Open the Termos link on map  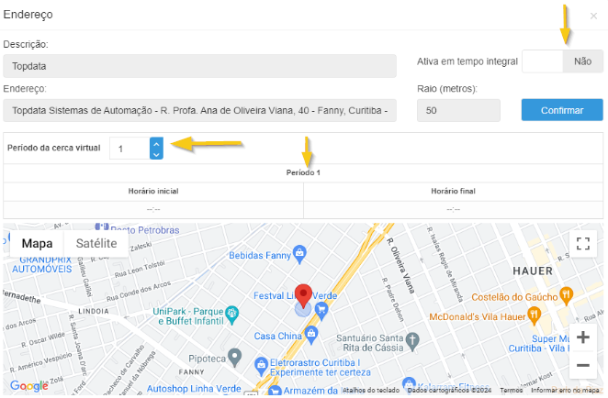click(x=511, y=390)
